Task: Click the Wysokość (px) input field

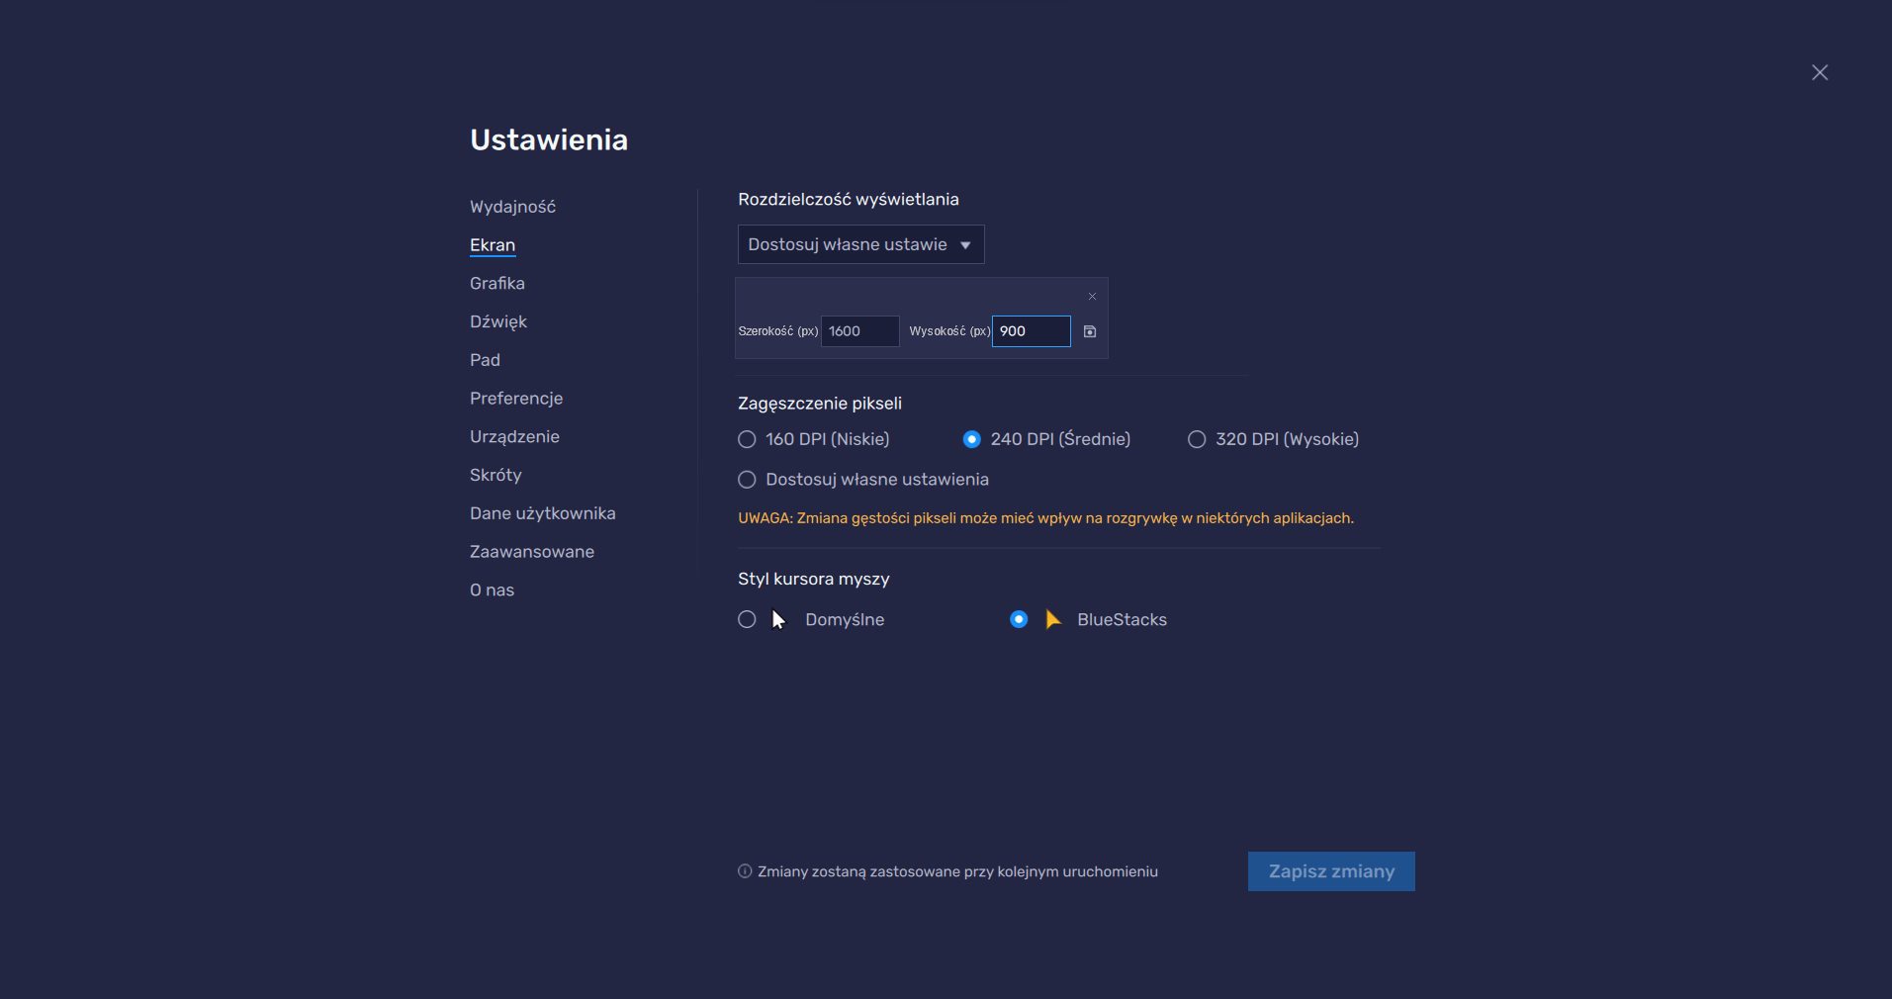Action: (1032, 331)
